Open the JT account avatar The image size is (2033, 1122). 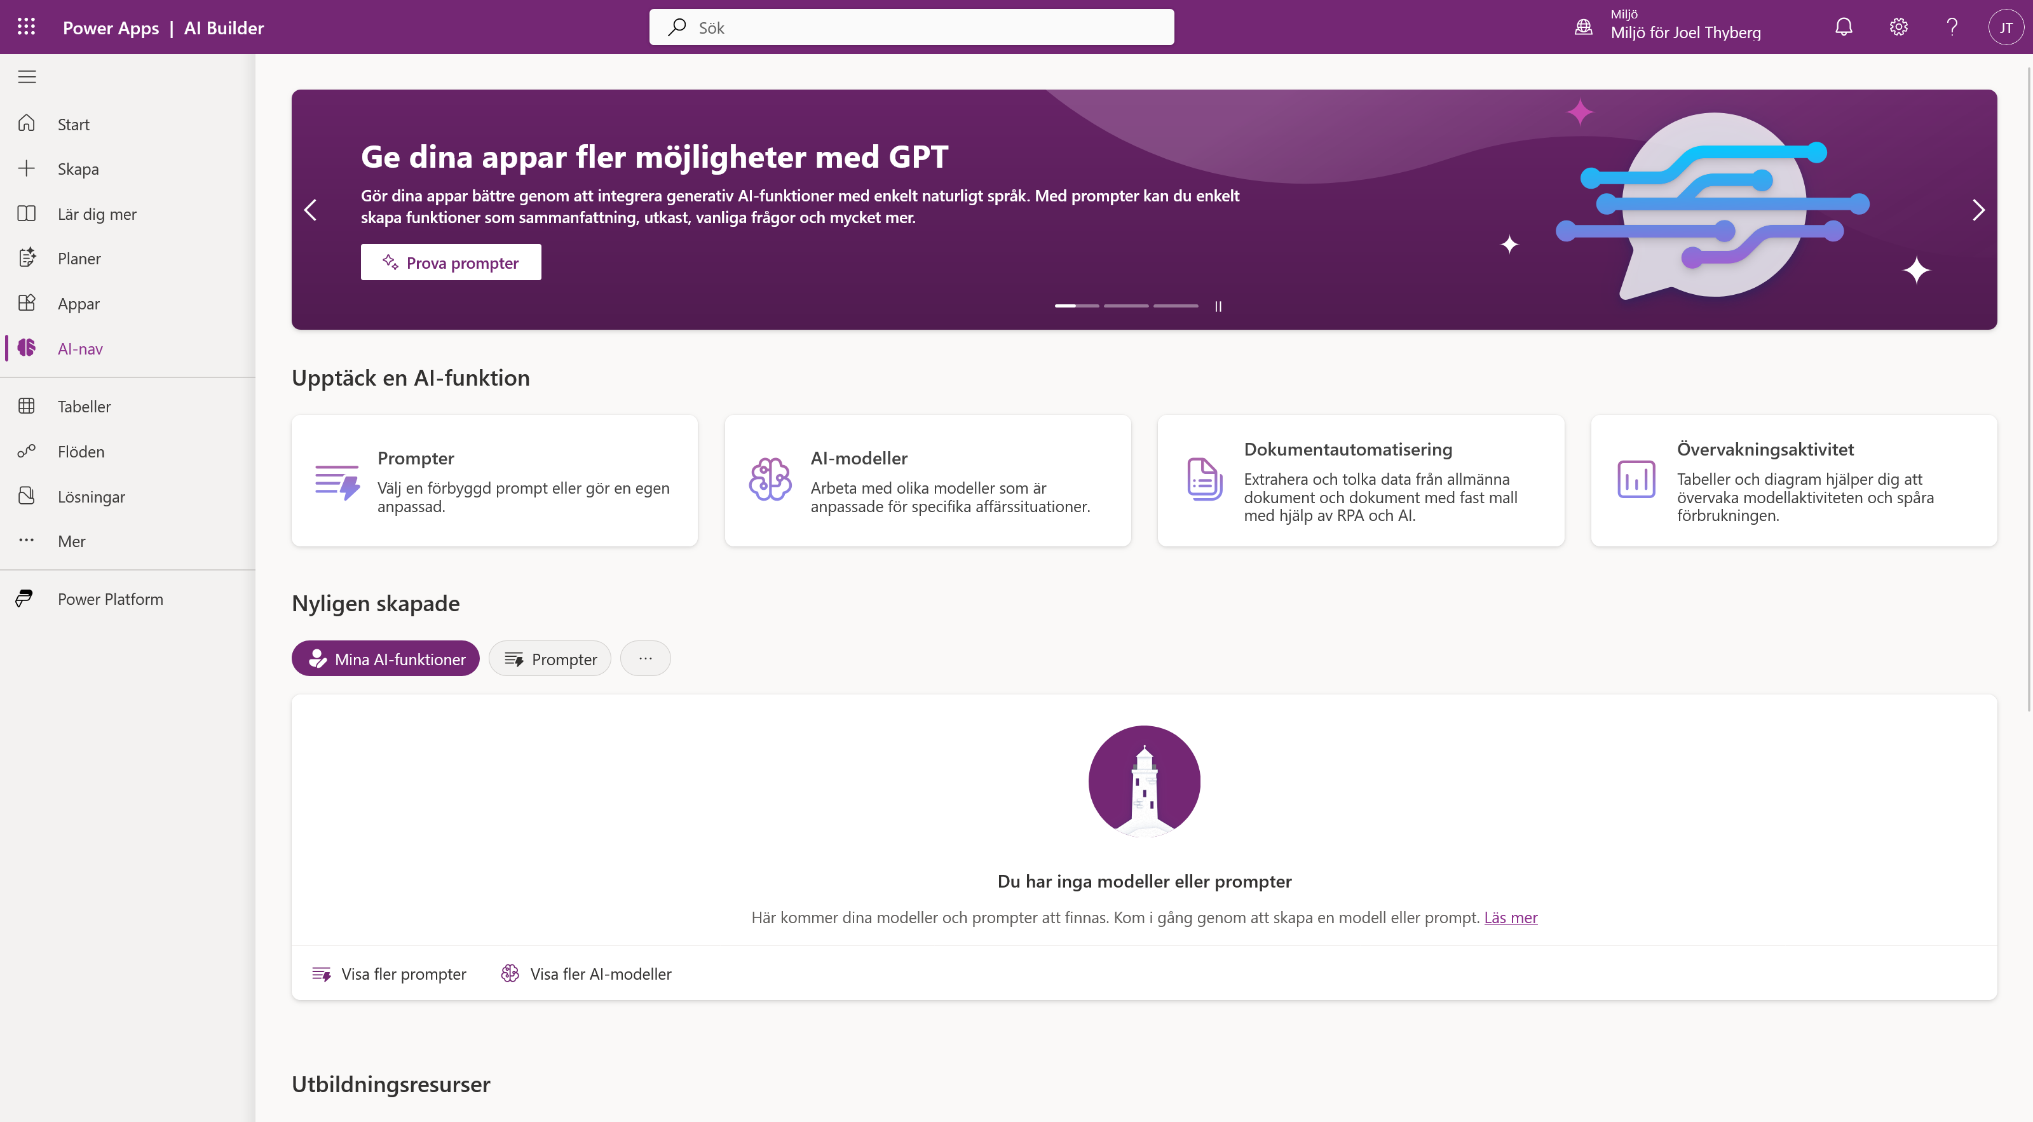(2006, 27)
